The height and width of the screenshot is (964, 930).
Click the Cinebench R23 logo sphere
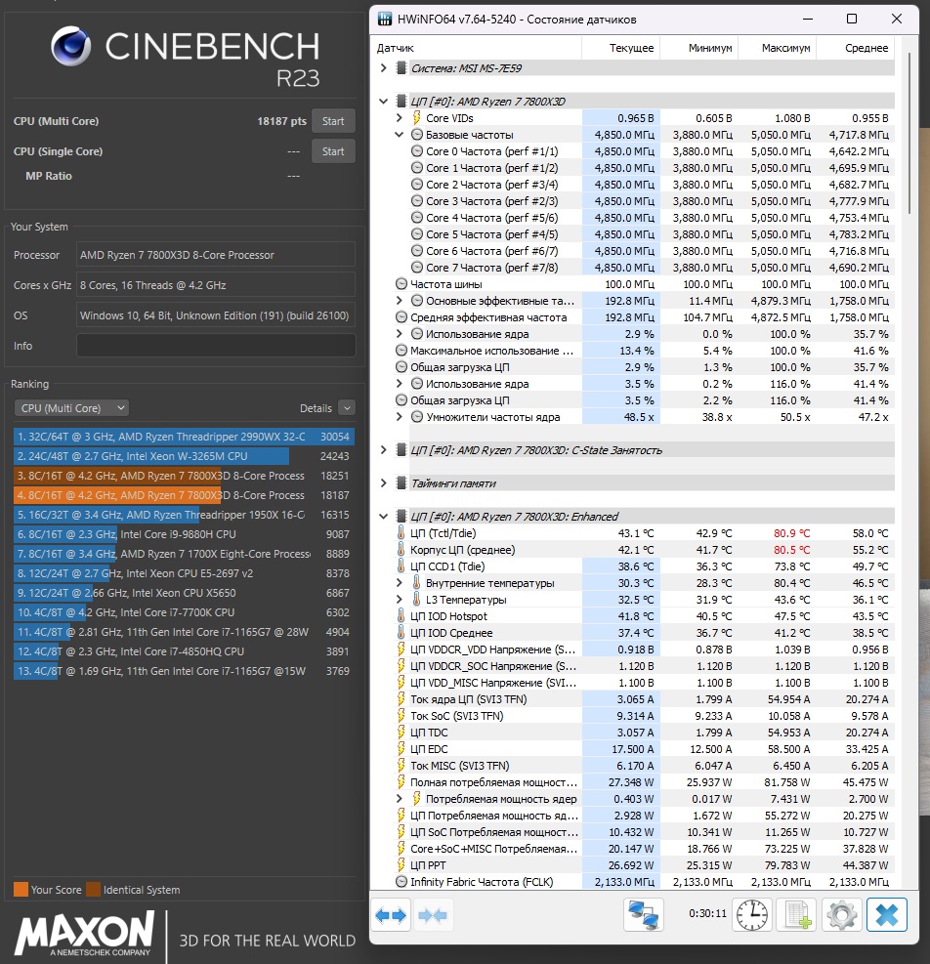pyautogui.click(x=71, y=47)
